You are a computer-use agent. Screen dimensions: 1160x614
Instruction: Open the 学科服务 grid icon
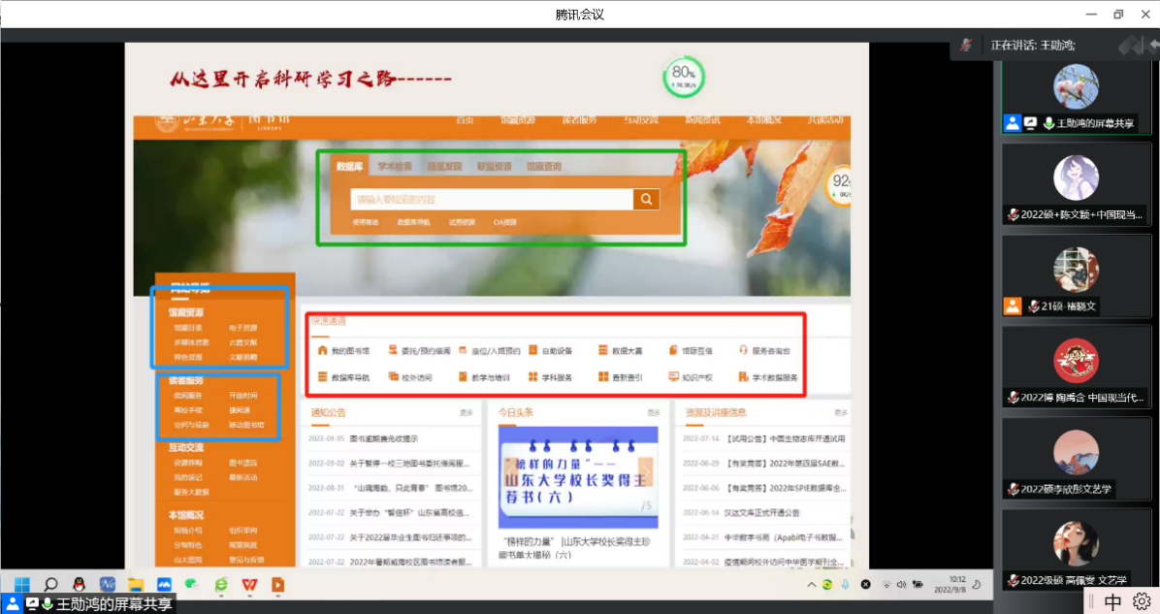532,377
